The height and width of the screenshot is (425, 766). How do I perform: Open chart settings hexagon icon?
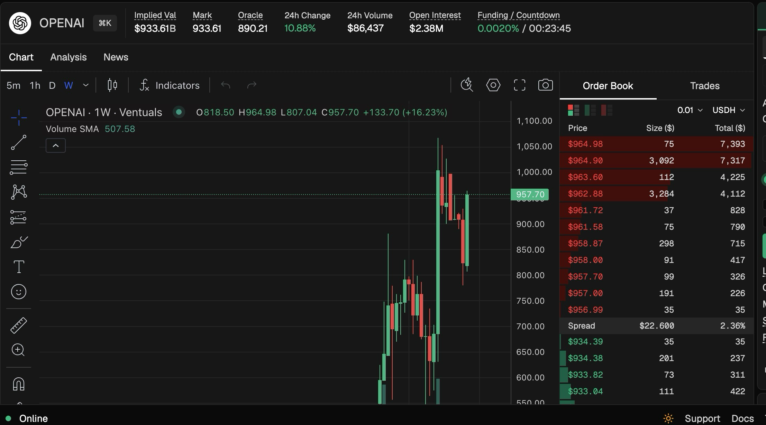pos(493,85)
